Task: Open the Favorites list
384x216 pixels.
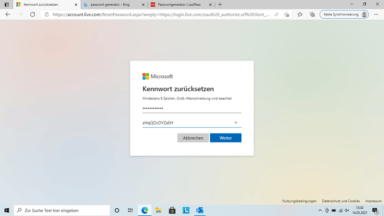Action: (300, 14)
